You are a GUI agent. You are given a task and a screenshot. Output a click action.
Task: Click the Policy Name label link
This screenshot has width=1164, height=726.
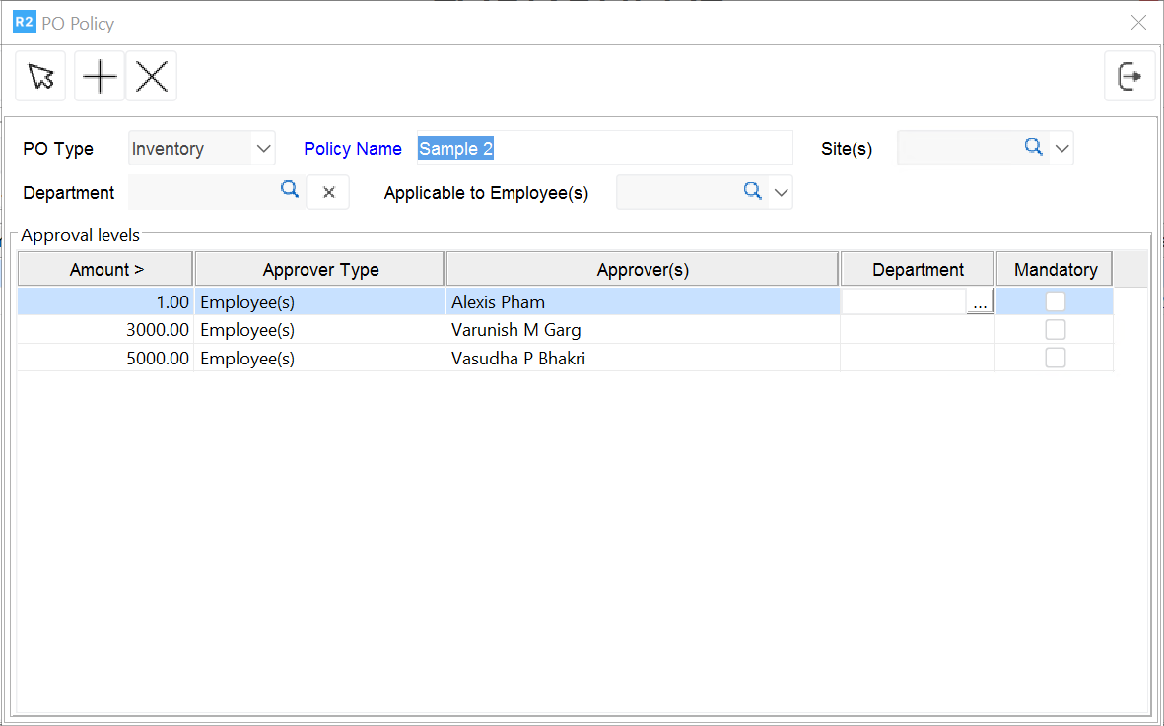click(353, 149)
